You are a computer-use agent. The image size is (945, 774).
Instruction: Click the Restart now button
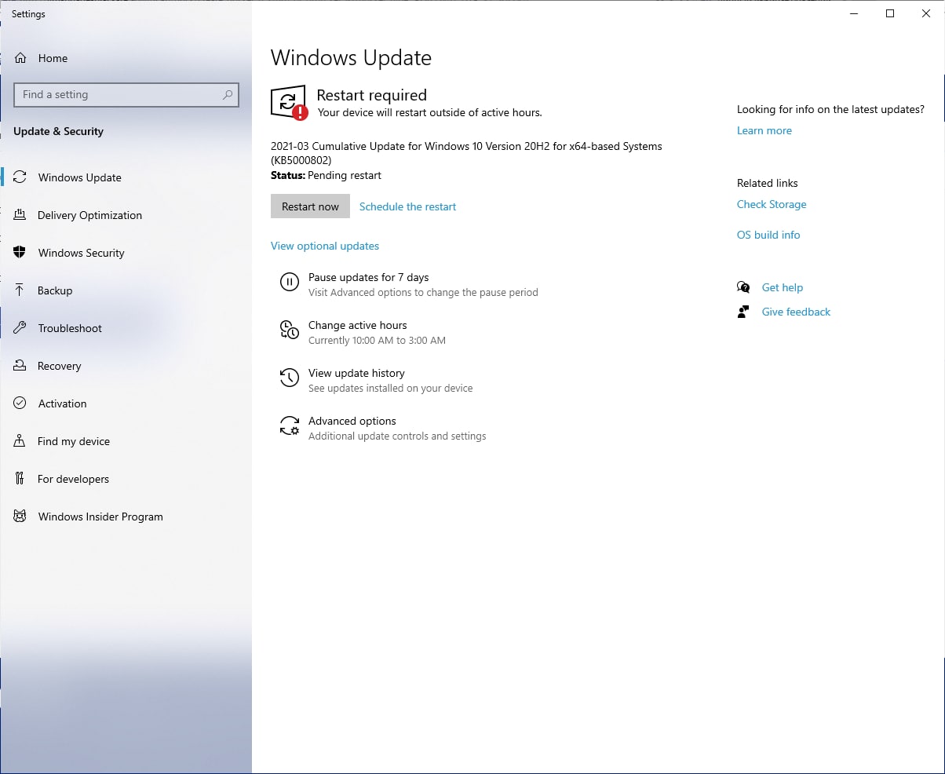310,206
